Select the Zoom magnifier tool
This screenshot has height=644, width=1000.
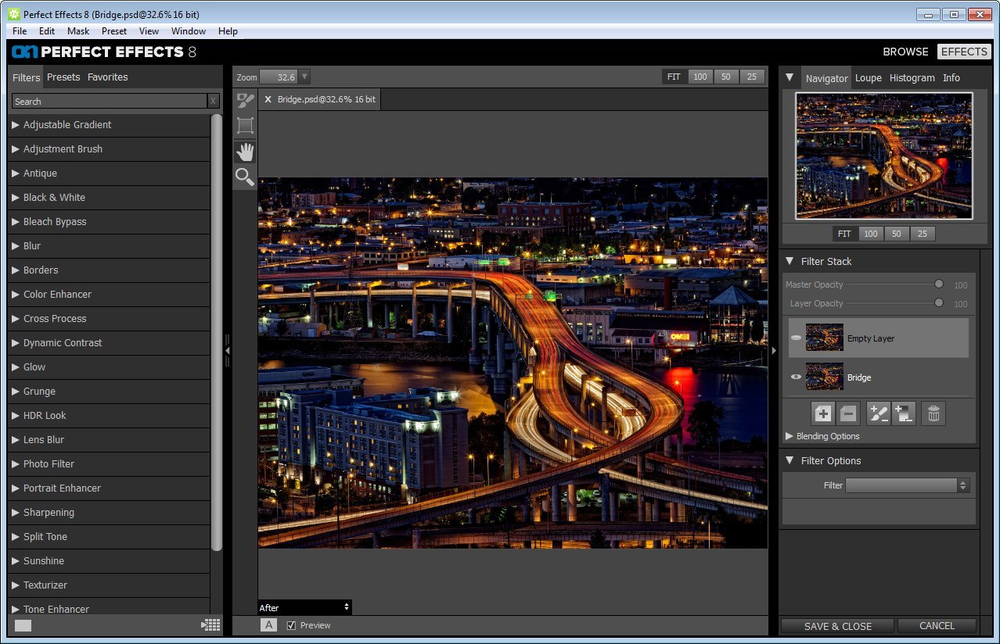(245, 177)
